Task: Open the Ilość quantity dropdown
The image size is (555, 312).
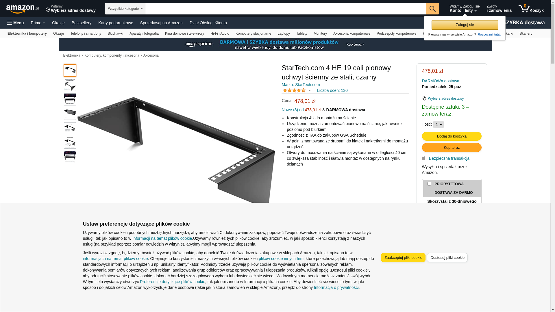Action: tap(438, 125)
